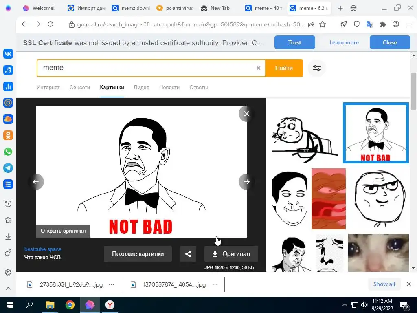Image resolution: width=417 pixels, height=313 pixels.
Task: Select the crying cat meme thumbnail
Action: (x=378, y=253)
